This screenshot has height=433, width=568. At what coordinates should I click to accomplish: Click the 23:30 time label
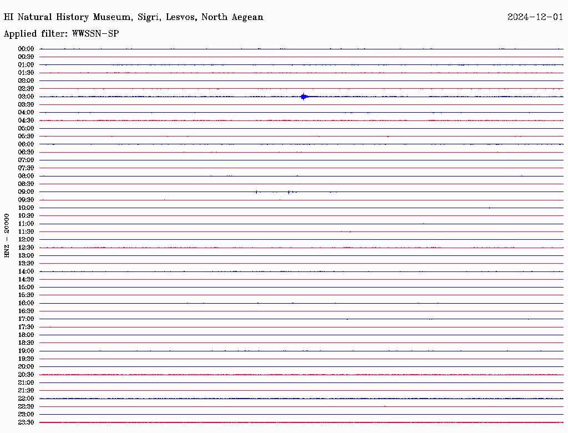(x=26, y=422)
